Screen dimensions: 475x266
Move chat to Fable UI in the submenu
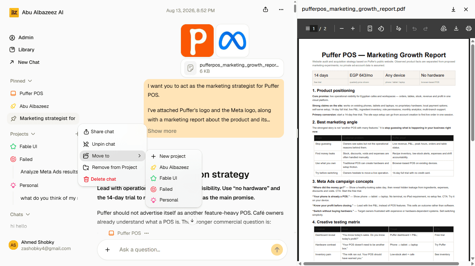[174, 178]
